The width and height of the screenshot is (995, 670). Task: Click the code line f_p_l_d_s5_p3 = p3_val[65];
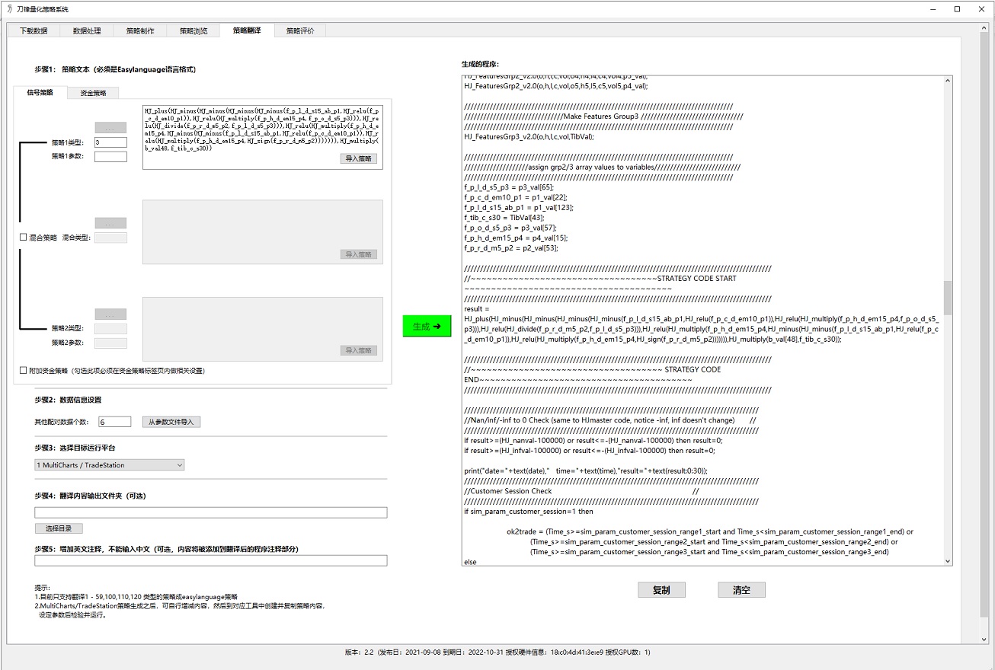(x=508, y=187)
